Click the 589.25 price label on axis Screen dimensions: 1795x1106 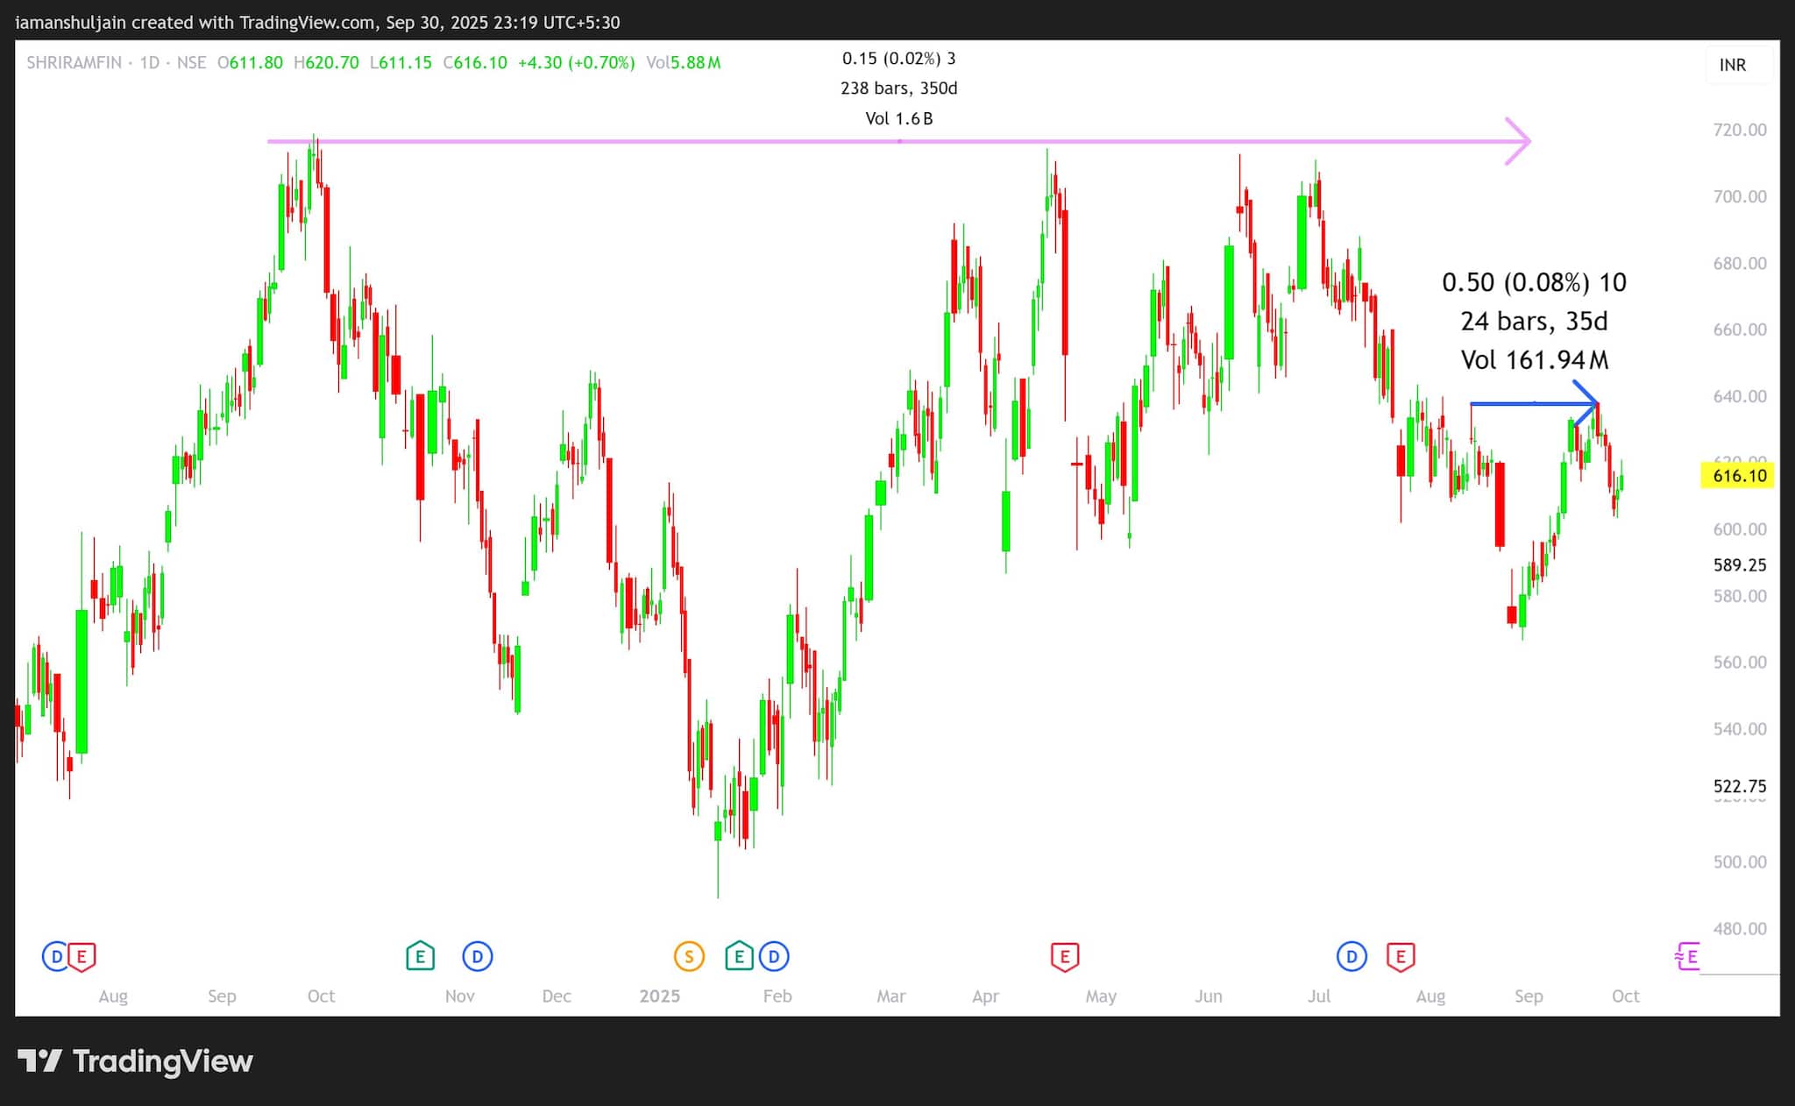[1739, 565]
